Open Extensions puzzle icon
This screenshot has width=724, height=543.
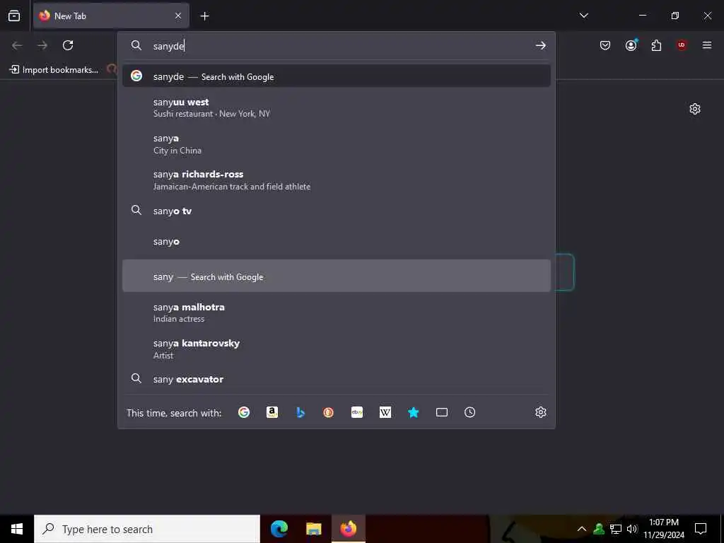(x=656, y=45)
